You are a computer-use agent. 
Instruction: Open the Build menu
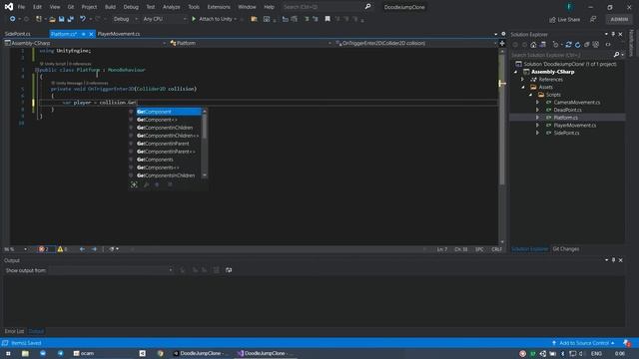coord(110,7)
